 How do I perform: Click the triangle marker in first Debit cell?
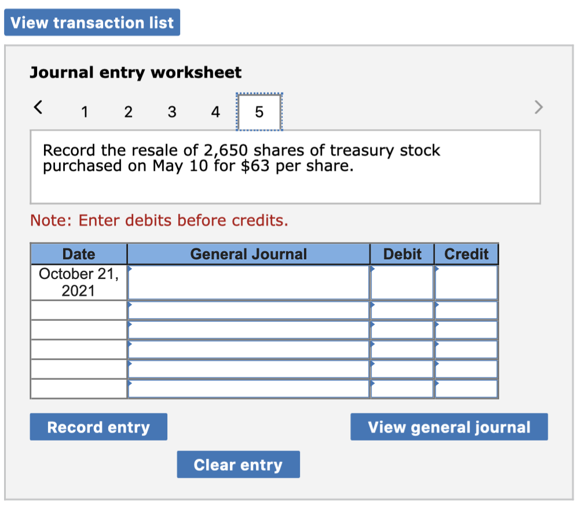(372, 268)
